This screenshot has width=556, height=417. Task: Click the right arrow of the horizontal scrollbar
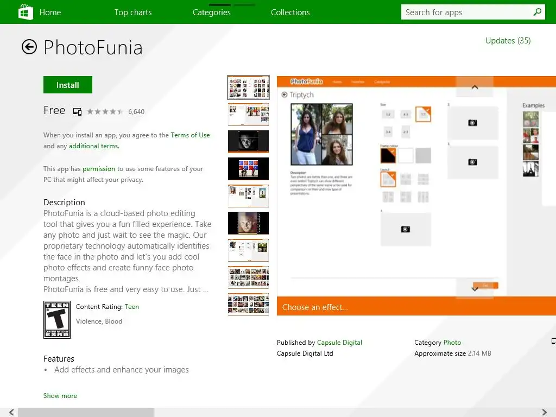544,412
